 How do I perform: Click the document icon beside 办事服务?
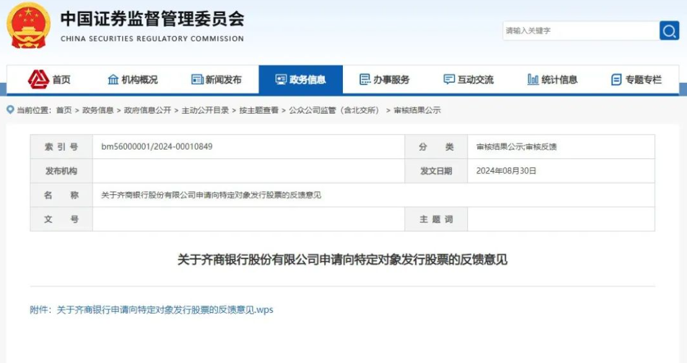tap(365, 79)
